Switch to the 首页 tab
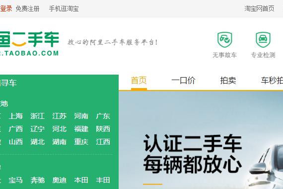The height and width of the screenshot is (189, 283). [x=139, y=81]
